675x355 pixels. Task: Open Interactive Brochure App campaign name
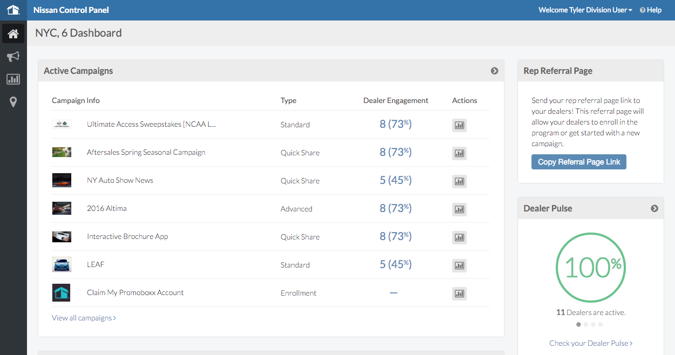pos(127,236)
